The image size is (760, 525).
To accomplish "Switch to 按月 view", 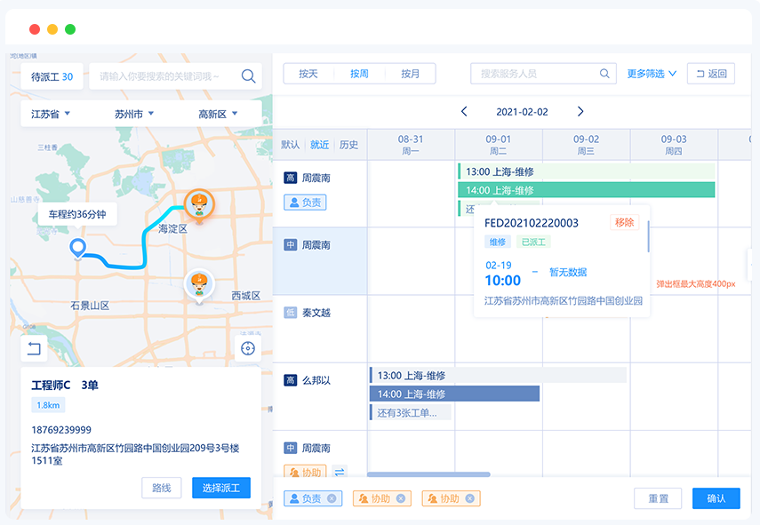I will point(410,74).
